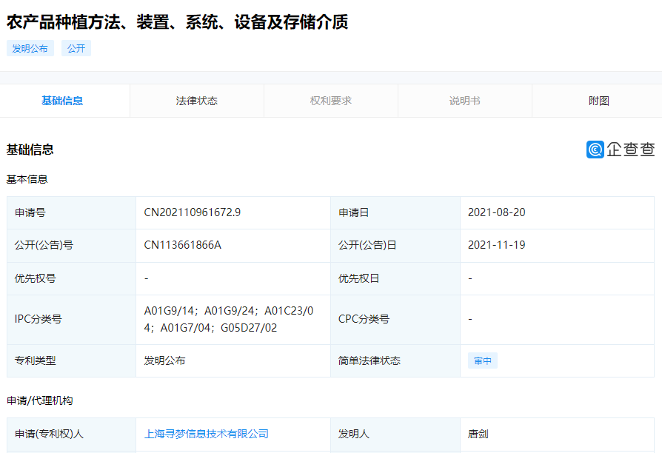Switch to the 附图 tab
The width and height of the screenshot is (662, 453).
point(598,101)
